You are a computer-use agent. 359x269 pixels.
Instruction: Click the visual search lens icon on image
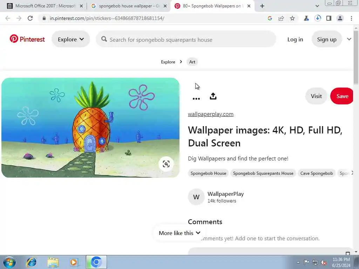166,164
